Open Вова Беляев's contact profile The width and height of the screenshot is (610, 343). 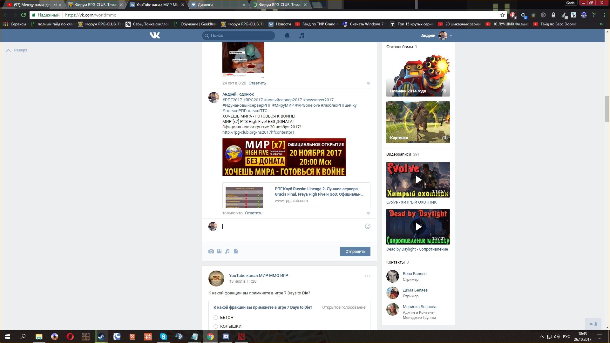pos(414,274)
